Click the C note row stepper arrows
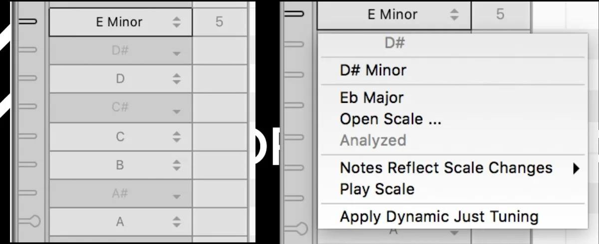 click(177, 137)
